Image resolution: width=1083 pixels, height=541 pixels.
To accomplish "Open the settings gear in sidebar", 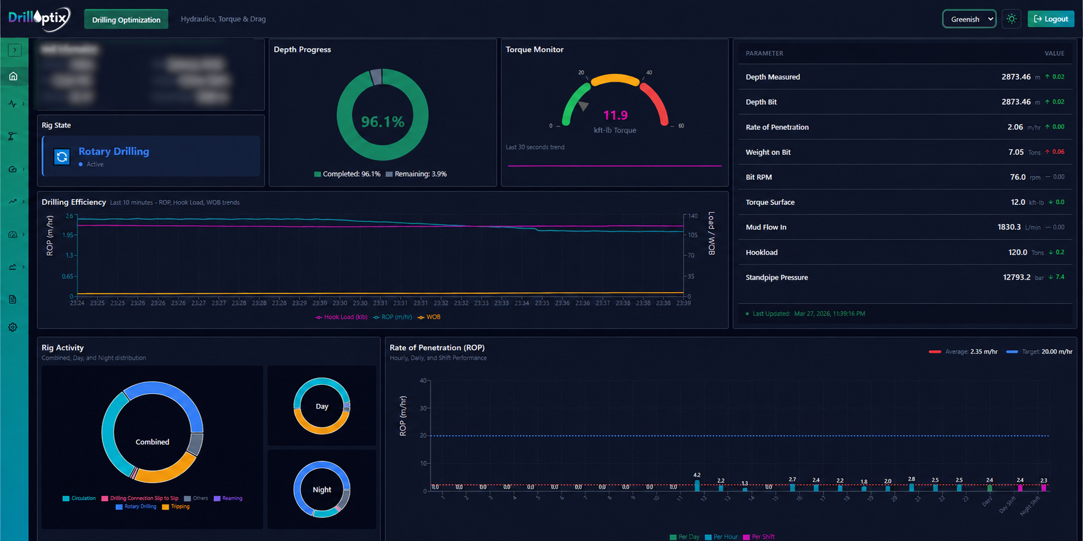I will (x=13, y=328).
